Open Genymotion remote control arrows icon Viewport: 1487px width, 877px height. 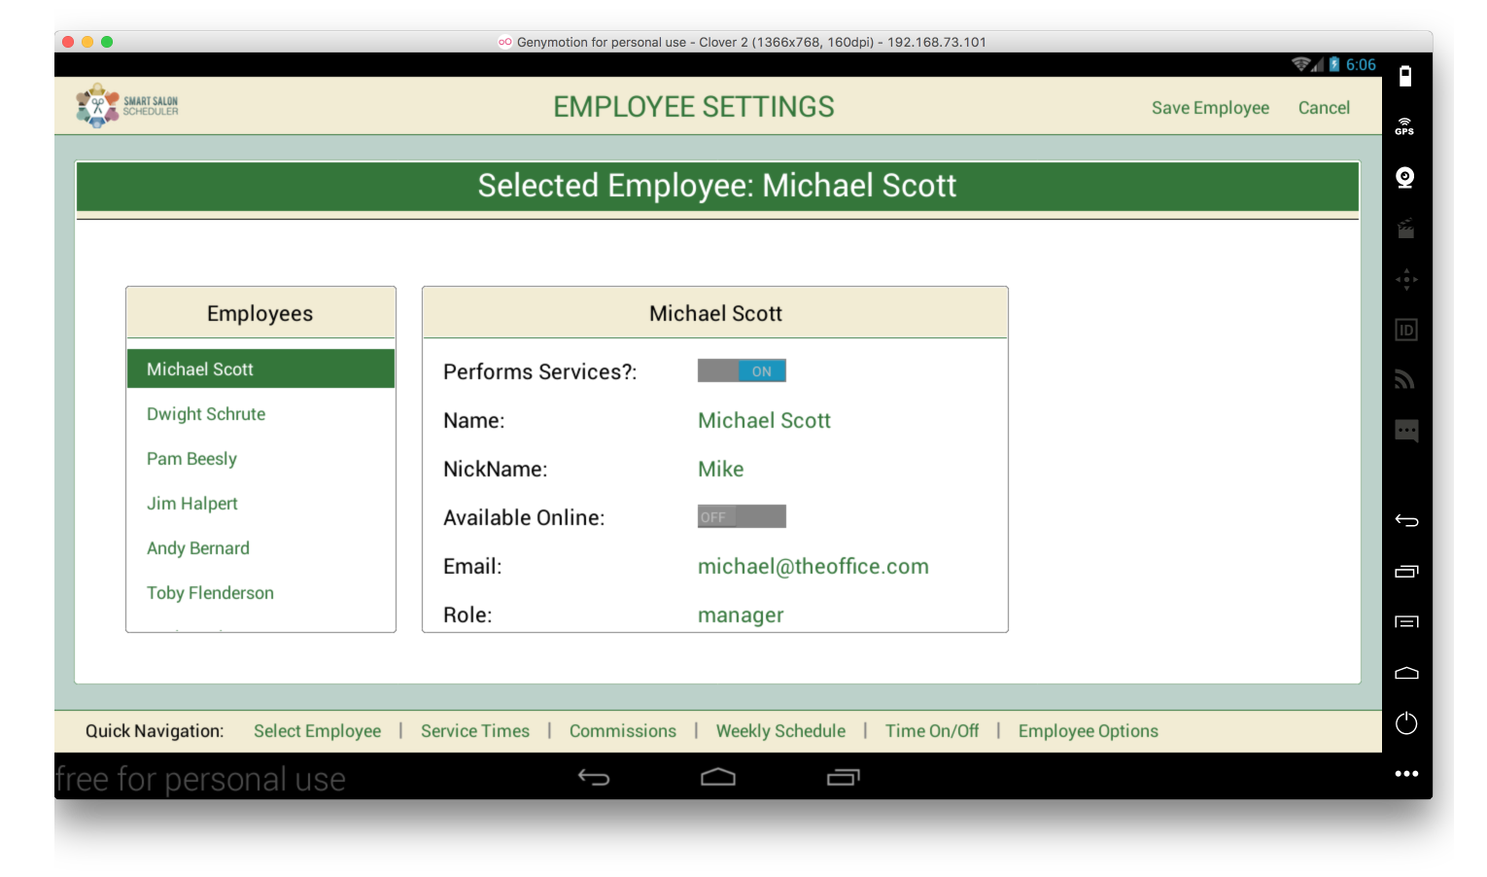(x=1406, y=279)
